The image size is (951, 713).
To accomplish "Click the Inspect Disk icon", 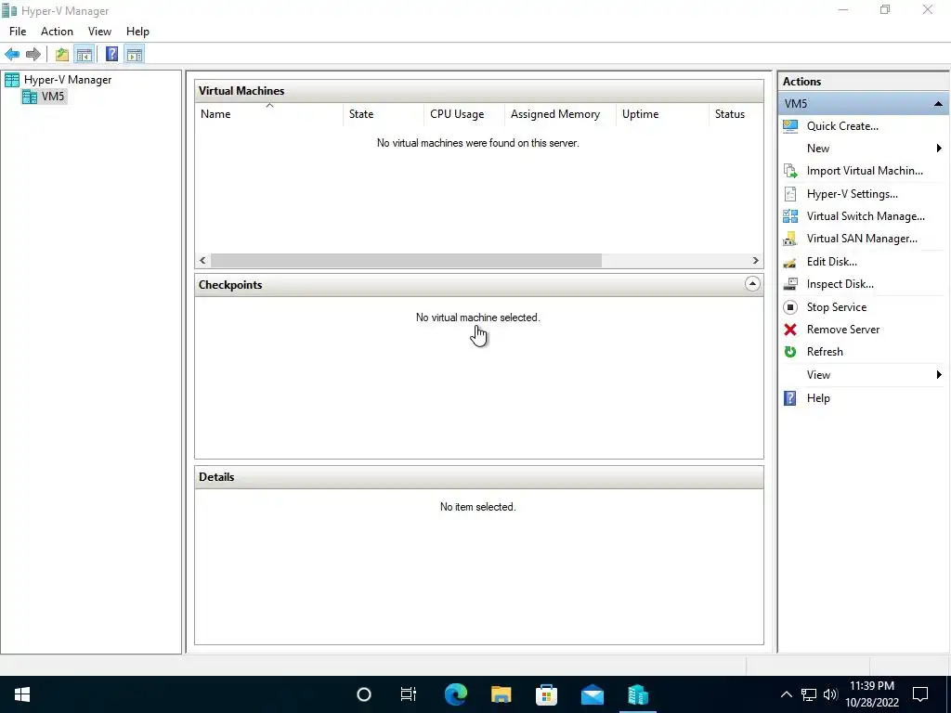I will [x=790, y=284].
